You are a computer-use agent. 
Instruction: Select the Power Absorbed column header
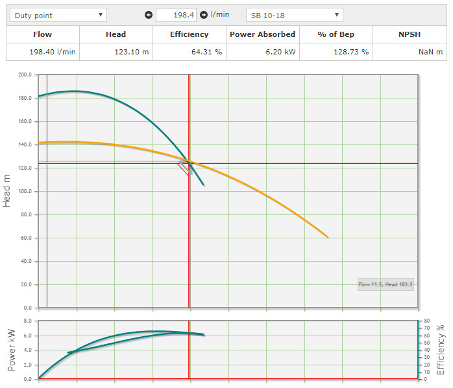(x=264, y=34)
